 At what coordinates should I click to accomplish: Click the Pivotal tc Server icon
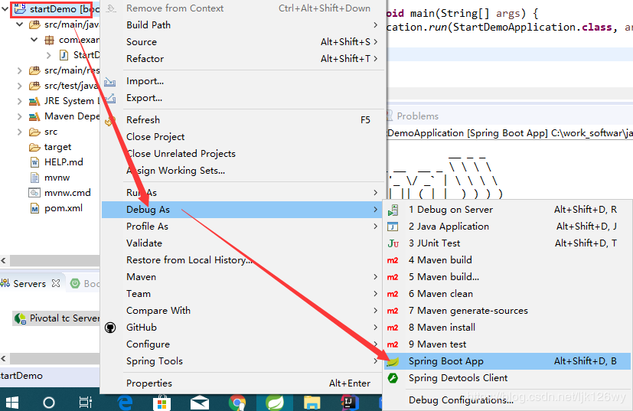pos(20,318)
